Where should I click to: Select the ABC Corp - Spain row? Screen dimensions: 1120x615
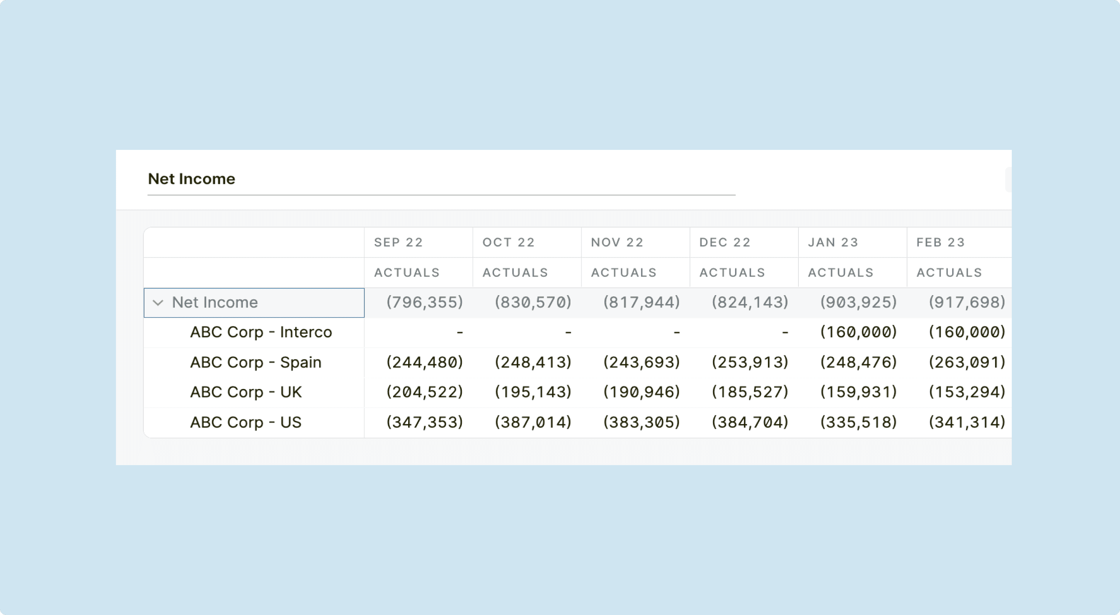point(256,362)
